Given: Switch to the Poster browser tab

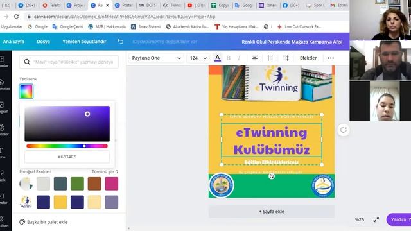Looking at the screenshot, I should pyautogui.click(x=124, y=5).
